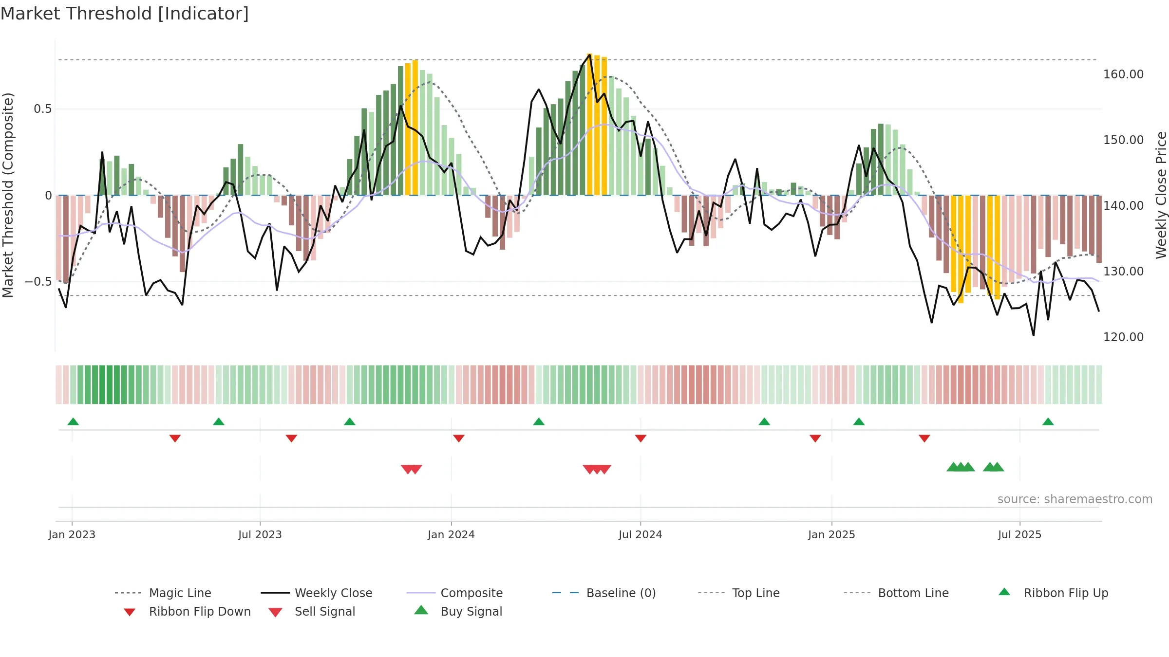
Task: Click the Jul 2023 axis label
Action: coord(260,534)
